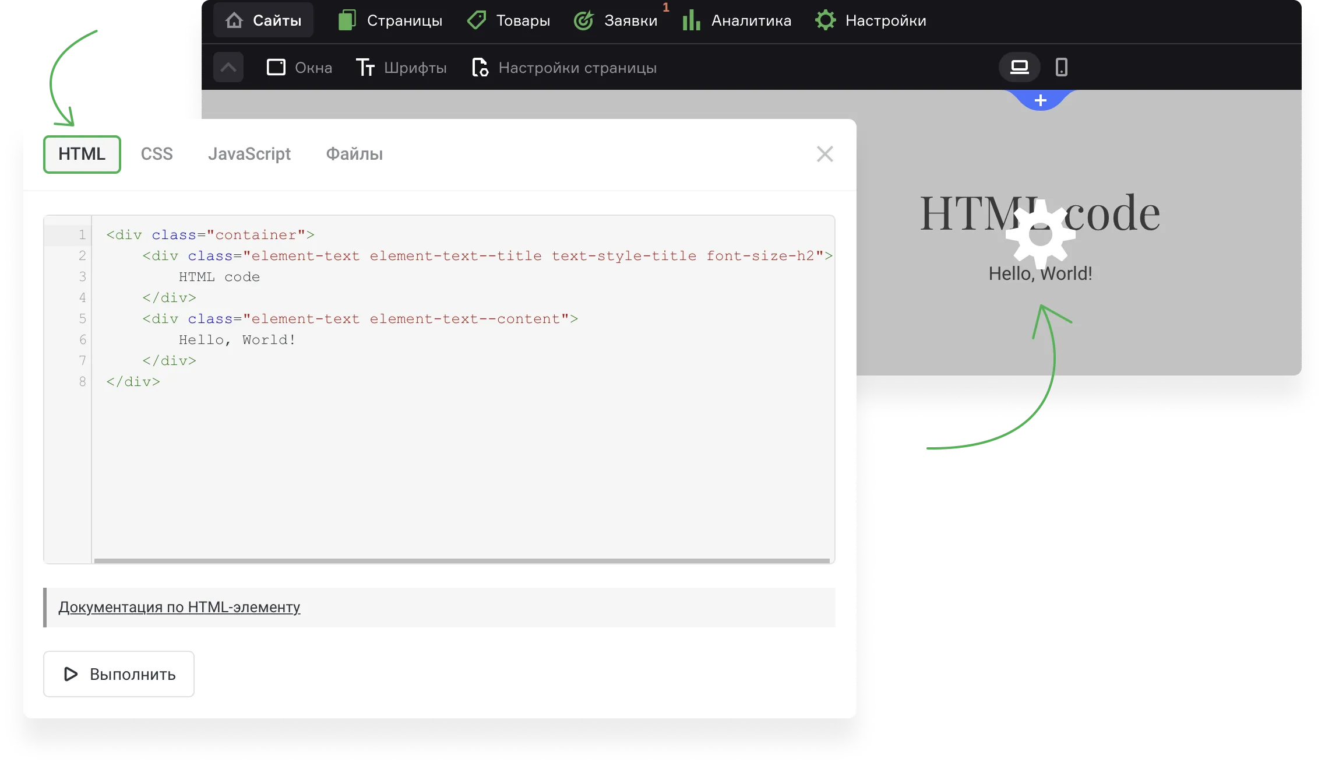Click the window icon beside Окна
The height and width of the screenshot is (765, 1325).
coord(276,68)
